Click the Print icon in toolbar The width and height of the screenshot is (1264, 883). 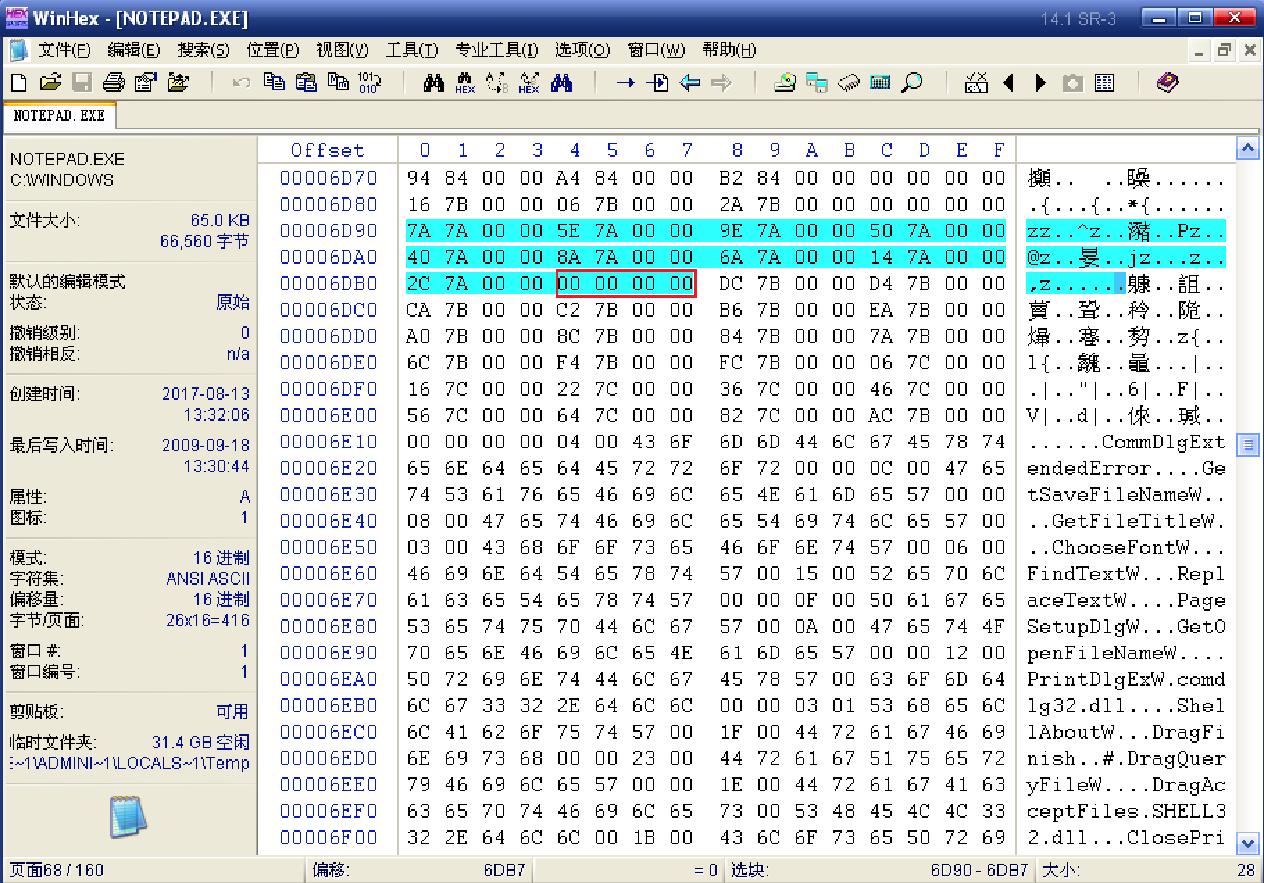click(x=114, y=83)
